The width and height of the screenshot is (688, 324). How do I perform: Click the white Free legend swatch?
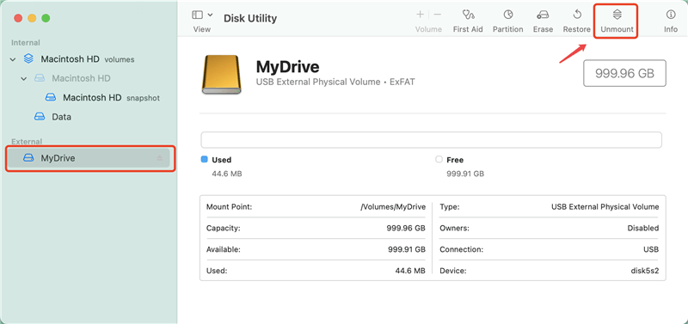pos(439,160)
